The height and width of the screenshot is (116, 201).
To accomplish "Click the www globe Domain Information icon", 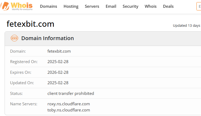I will click(14, 38).
